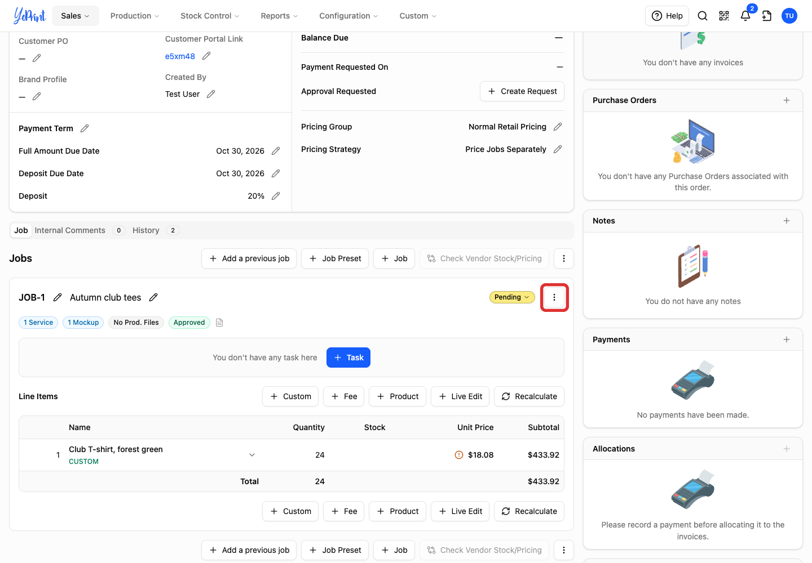The image size is (812, 563).
Task: Edit Customer Portal Link pencil icon
Action: (206, 56)
